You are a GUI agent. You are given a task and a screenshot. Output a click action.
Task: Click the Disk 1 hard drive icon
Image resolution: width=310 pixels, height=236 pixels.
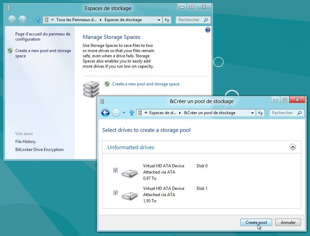pos(130,195)
